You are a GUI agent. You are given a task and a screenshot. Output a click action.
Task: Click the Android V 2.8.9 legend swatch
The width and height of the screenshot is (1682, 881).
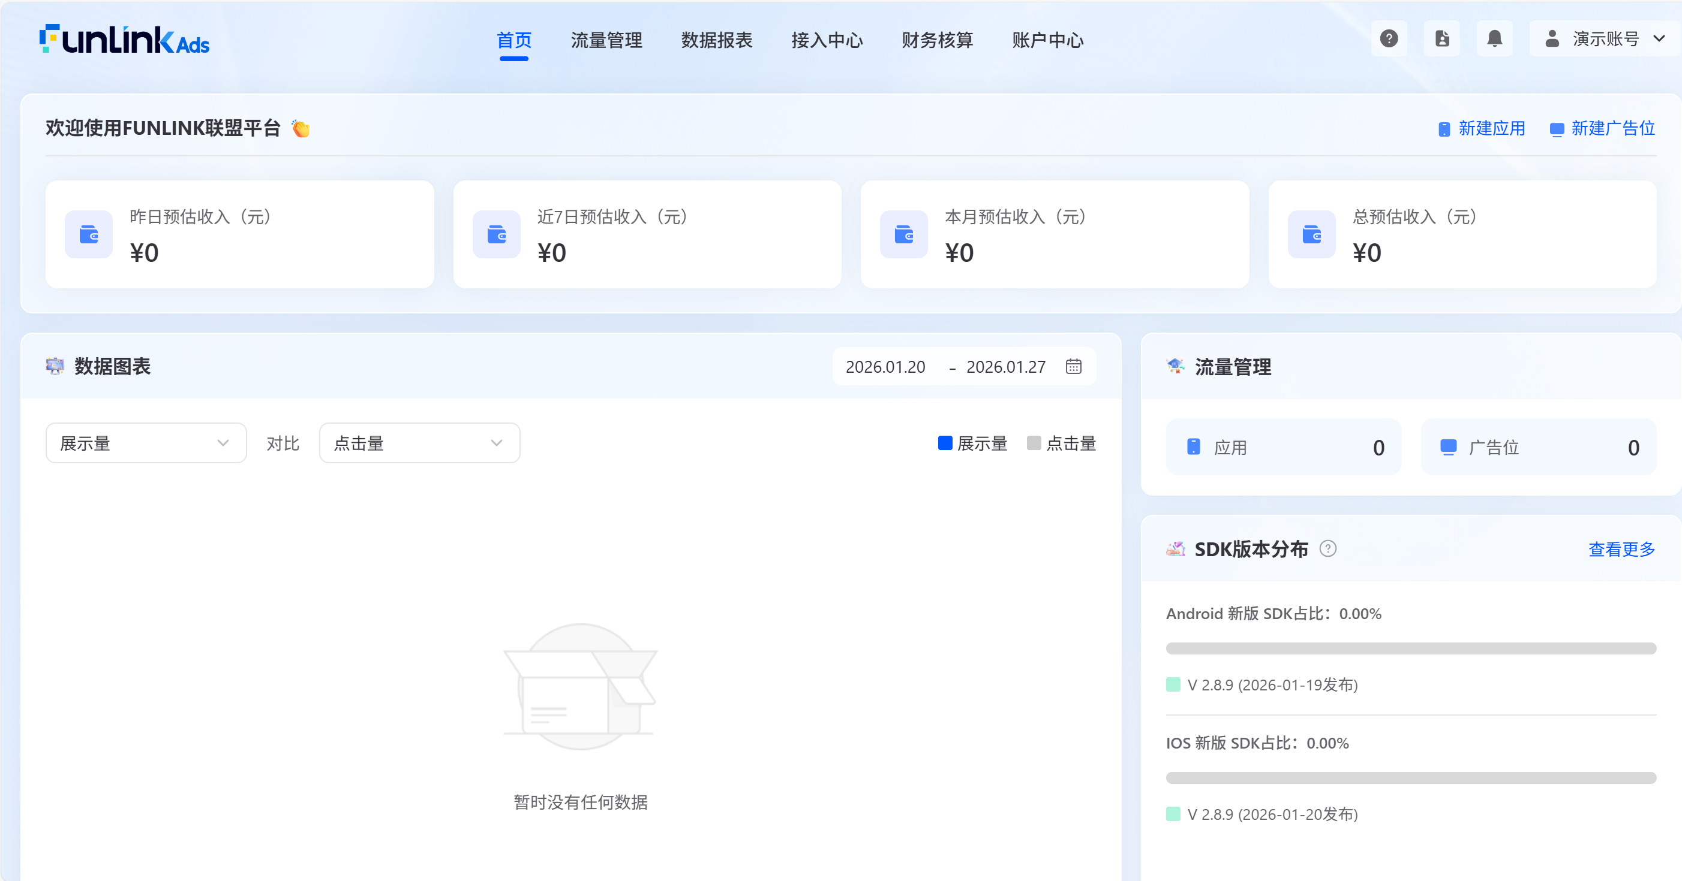pyautogui.click(x=1173, y=684)
